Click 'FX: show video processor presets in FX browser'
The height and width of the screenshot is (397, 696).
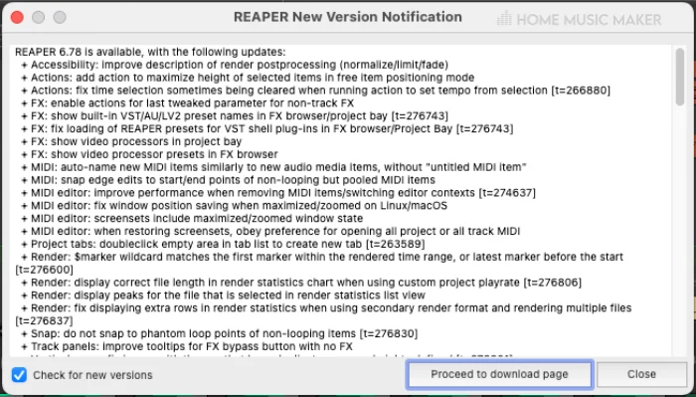pyautogui.click(x=149, y=154)
